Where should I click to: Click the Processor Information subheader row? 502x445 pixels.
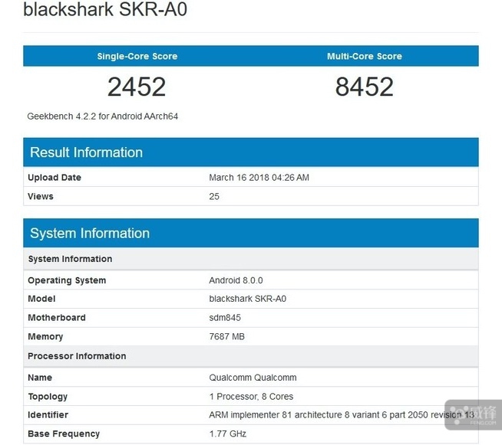[77, 356]
